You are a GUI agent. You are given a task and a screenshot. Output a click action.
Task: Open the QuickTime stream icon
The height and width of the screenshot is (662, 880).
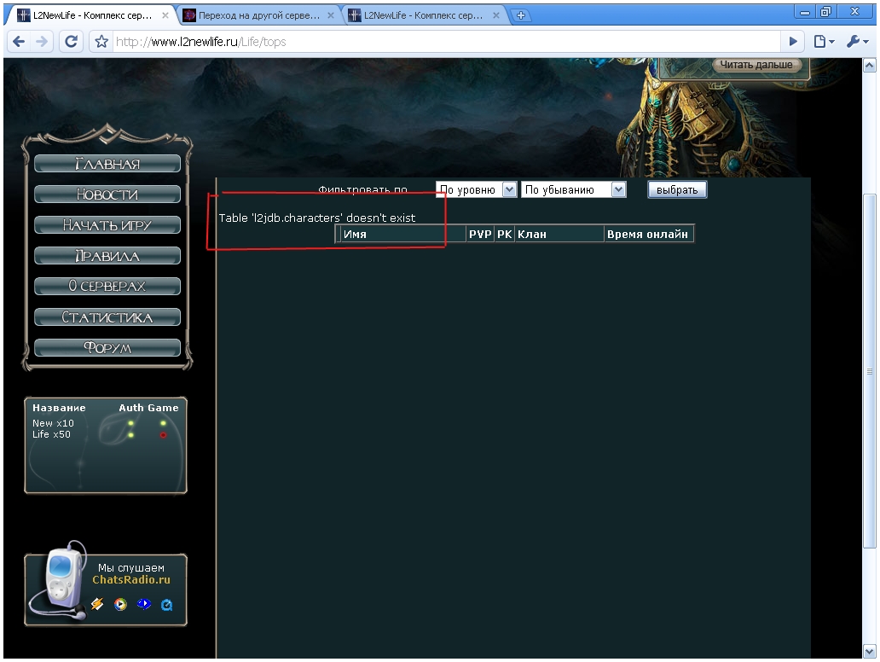(167, 604)
